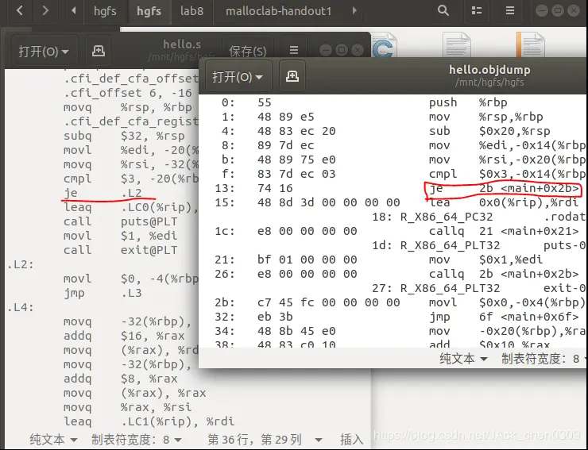Click the path bar right scroll arrow
The image size is (588, 450).
click(x=354, y=10)
